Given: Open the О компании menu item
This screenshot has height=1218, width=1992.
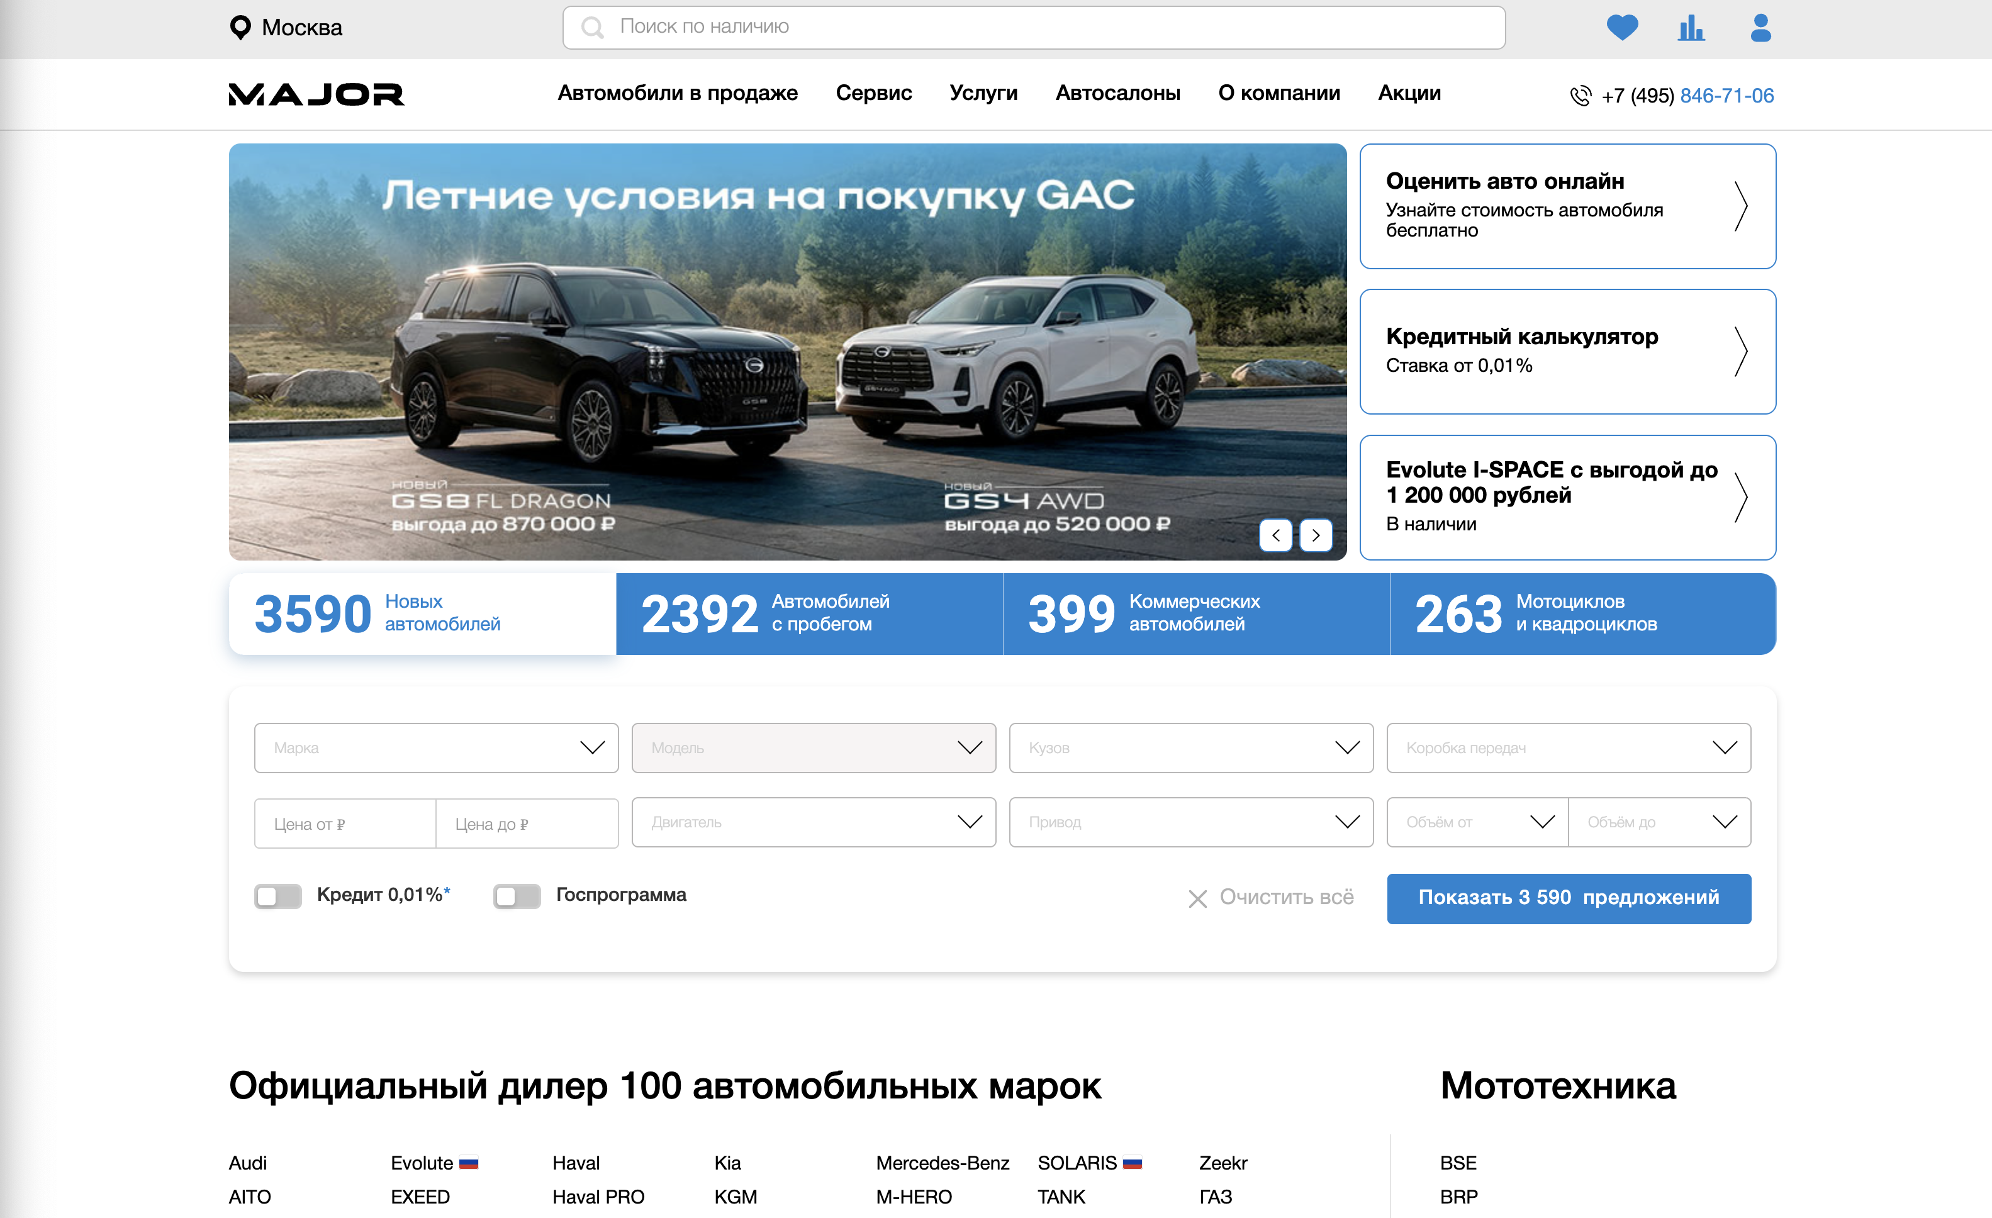Looking at the screenshot, I should (1279, 93).
